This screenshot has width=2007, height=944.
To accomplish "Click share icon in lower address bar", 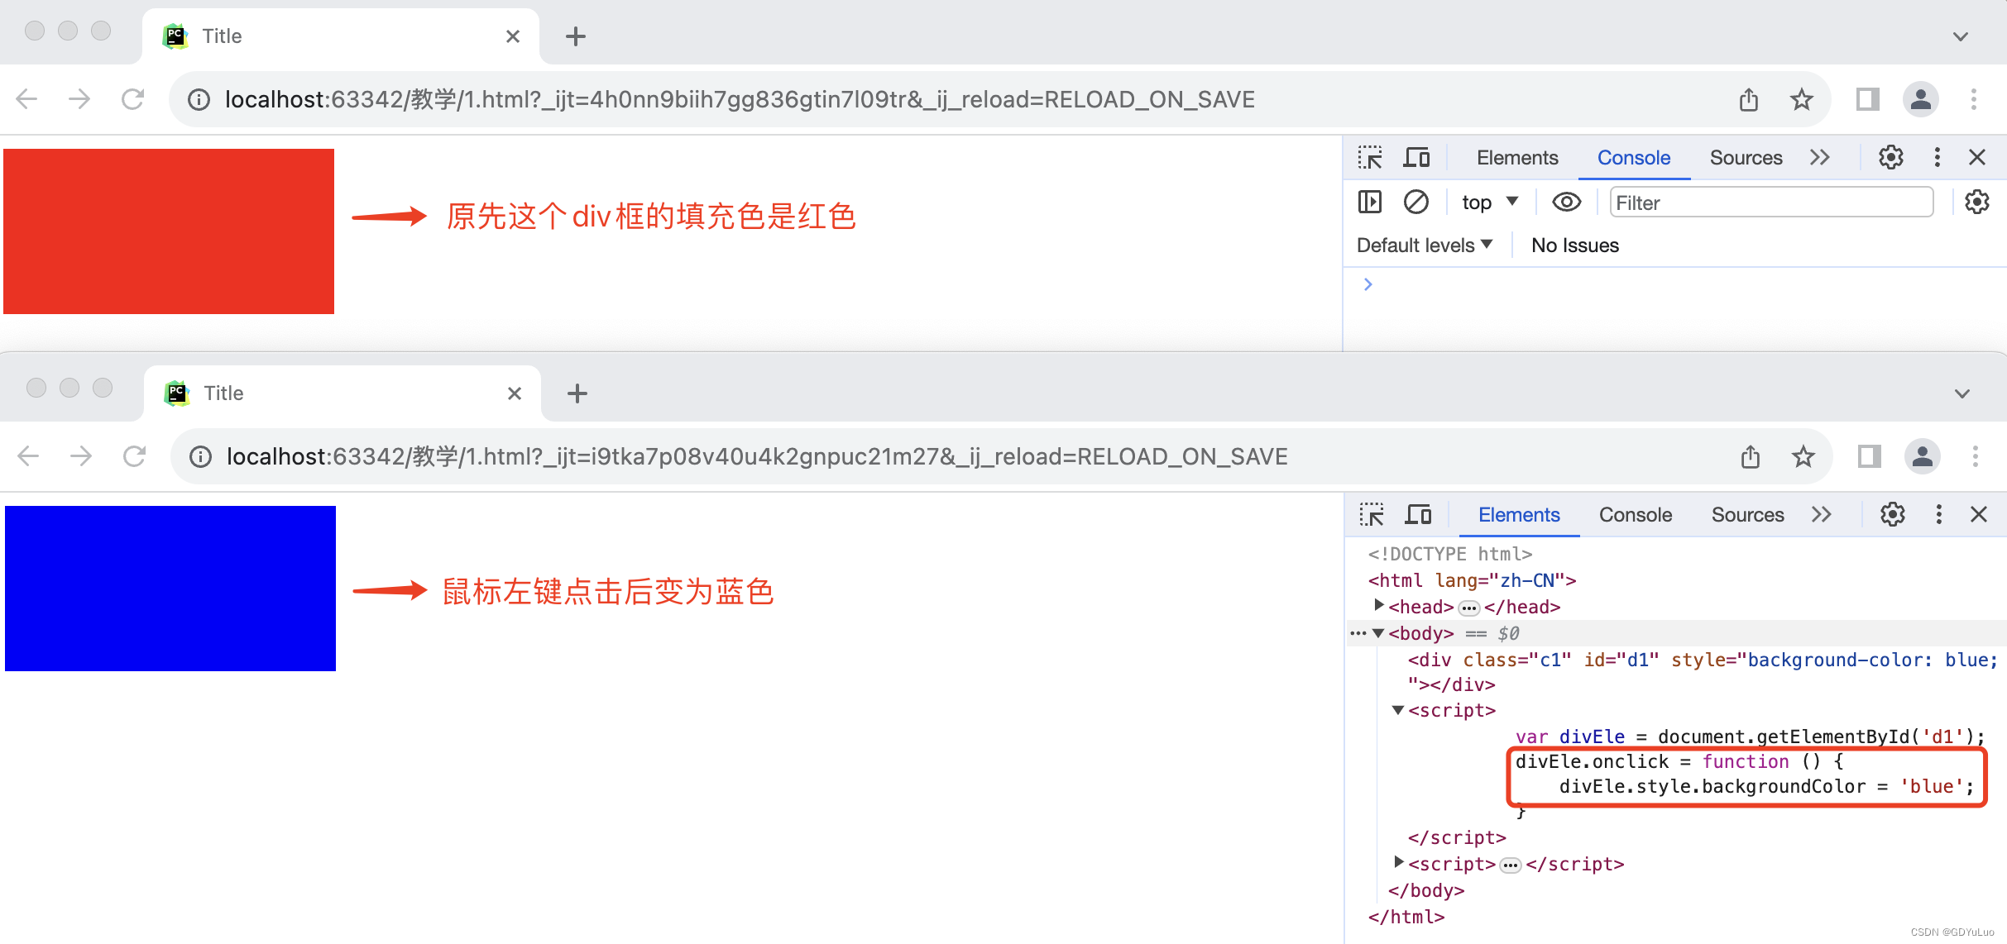I will pos(1750,457).
